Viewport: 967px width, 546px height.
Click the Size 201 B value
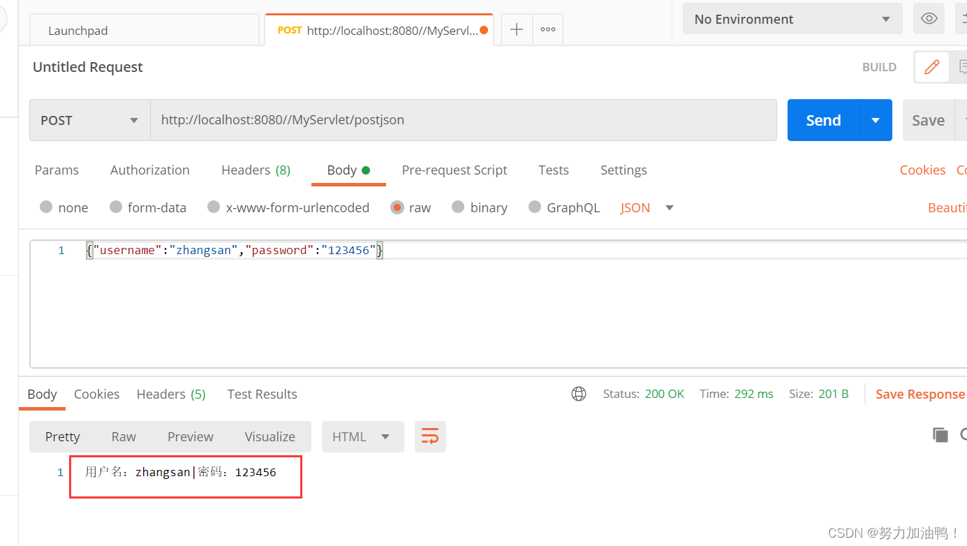[x=834, y=394]
